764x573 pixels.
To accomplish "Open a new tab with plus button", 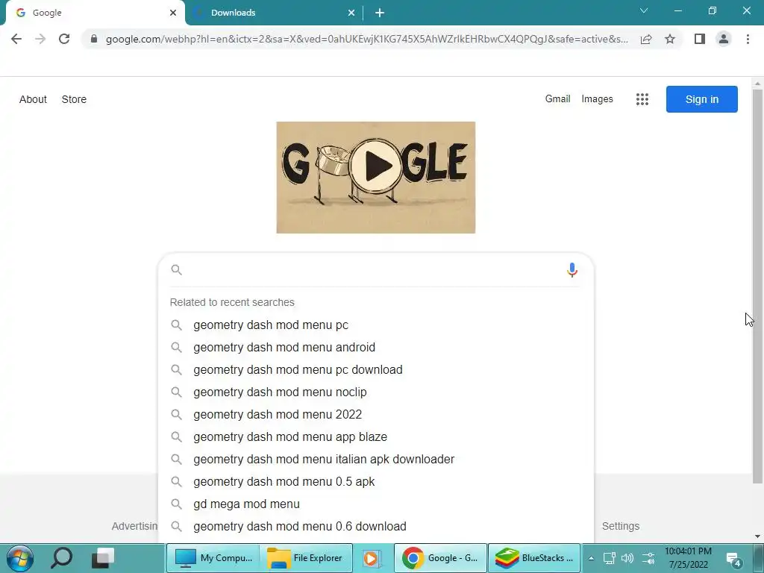I will pos(380,13).
